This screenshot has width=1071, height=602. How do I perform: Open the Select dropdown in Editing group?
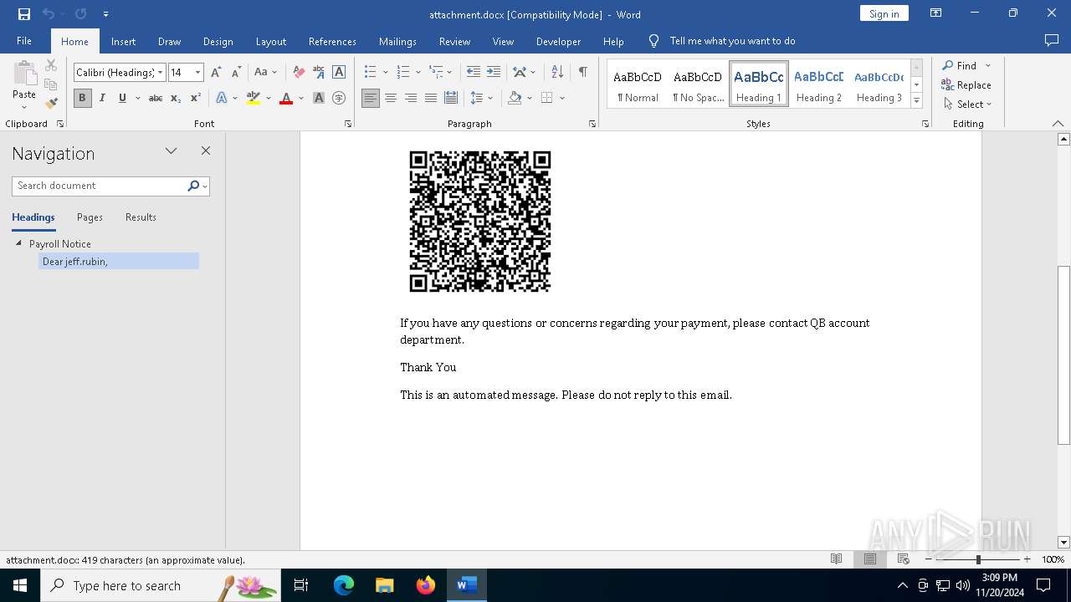967,105
